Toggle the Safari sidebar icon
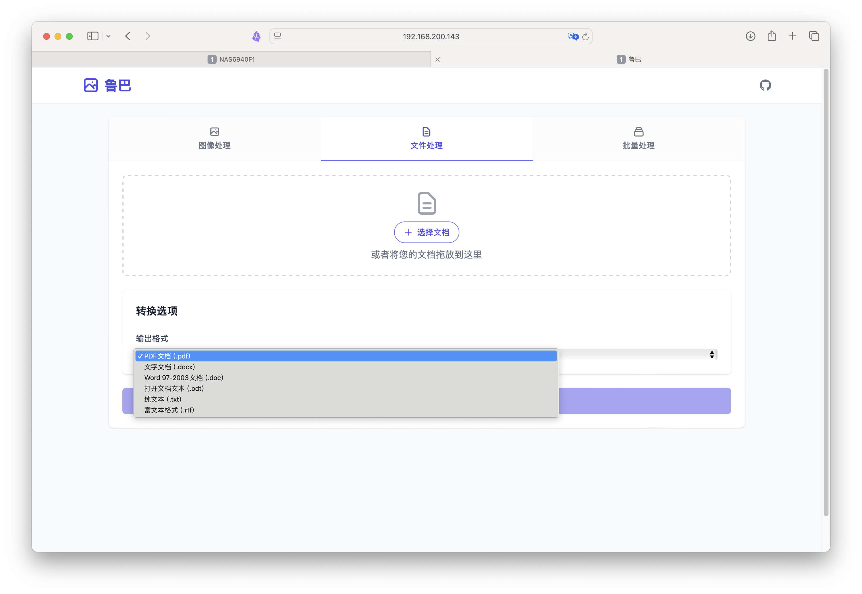This screenshot has width=862, height=594. 93,36
